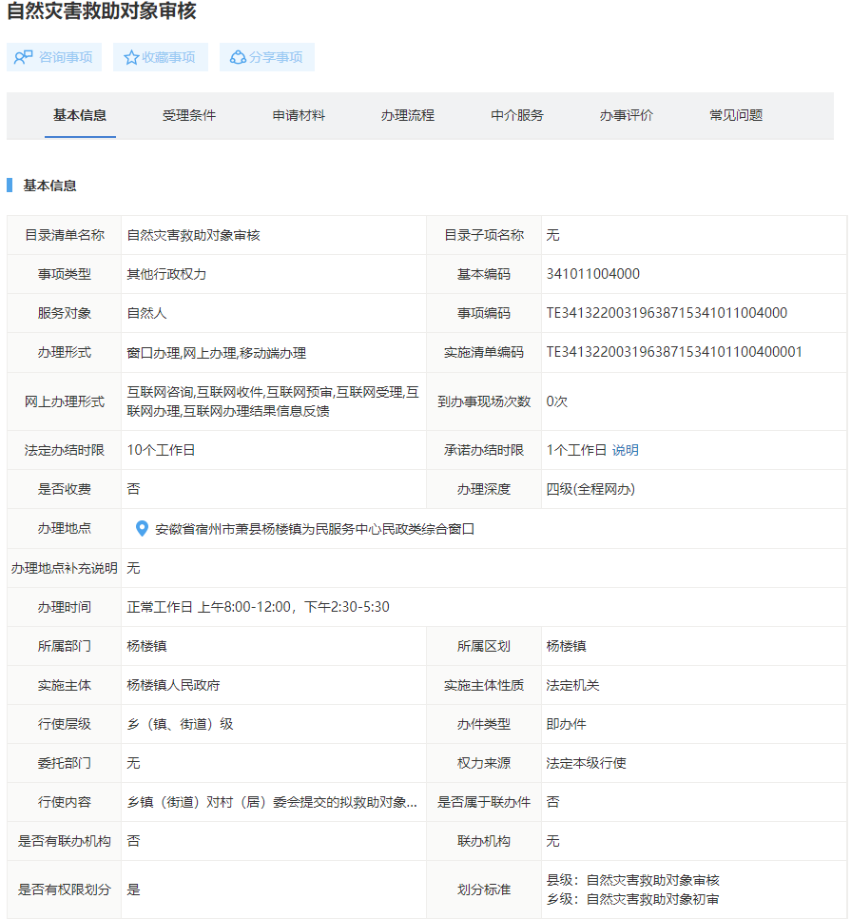Viewport: 851px width, 919px height.
Task: Open the 基本信息 tab
Action: pos(80,115)
